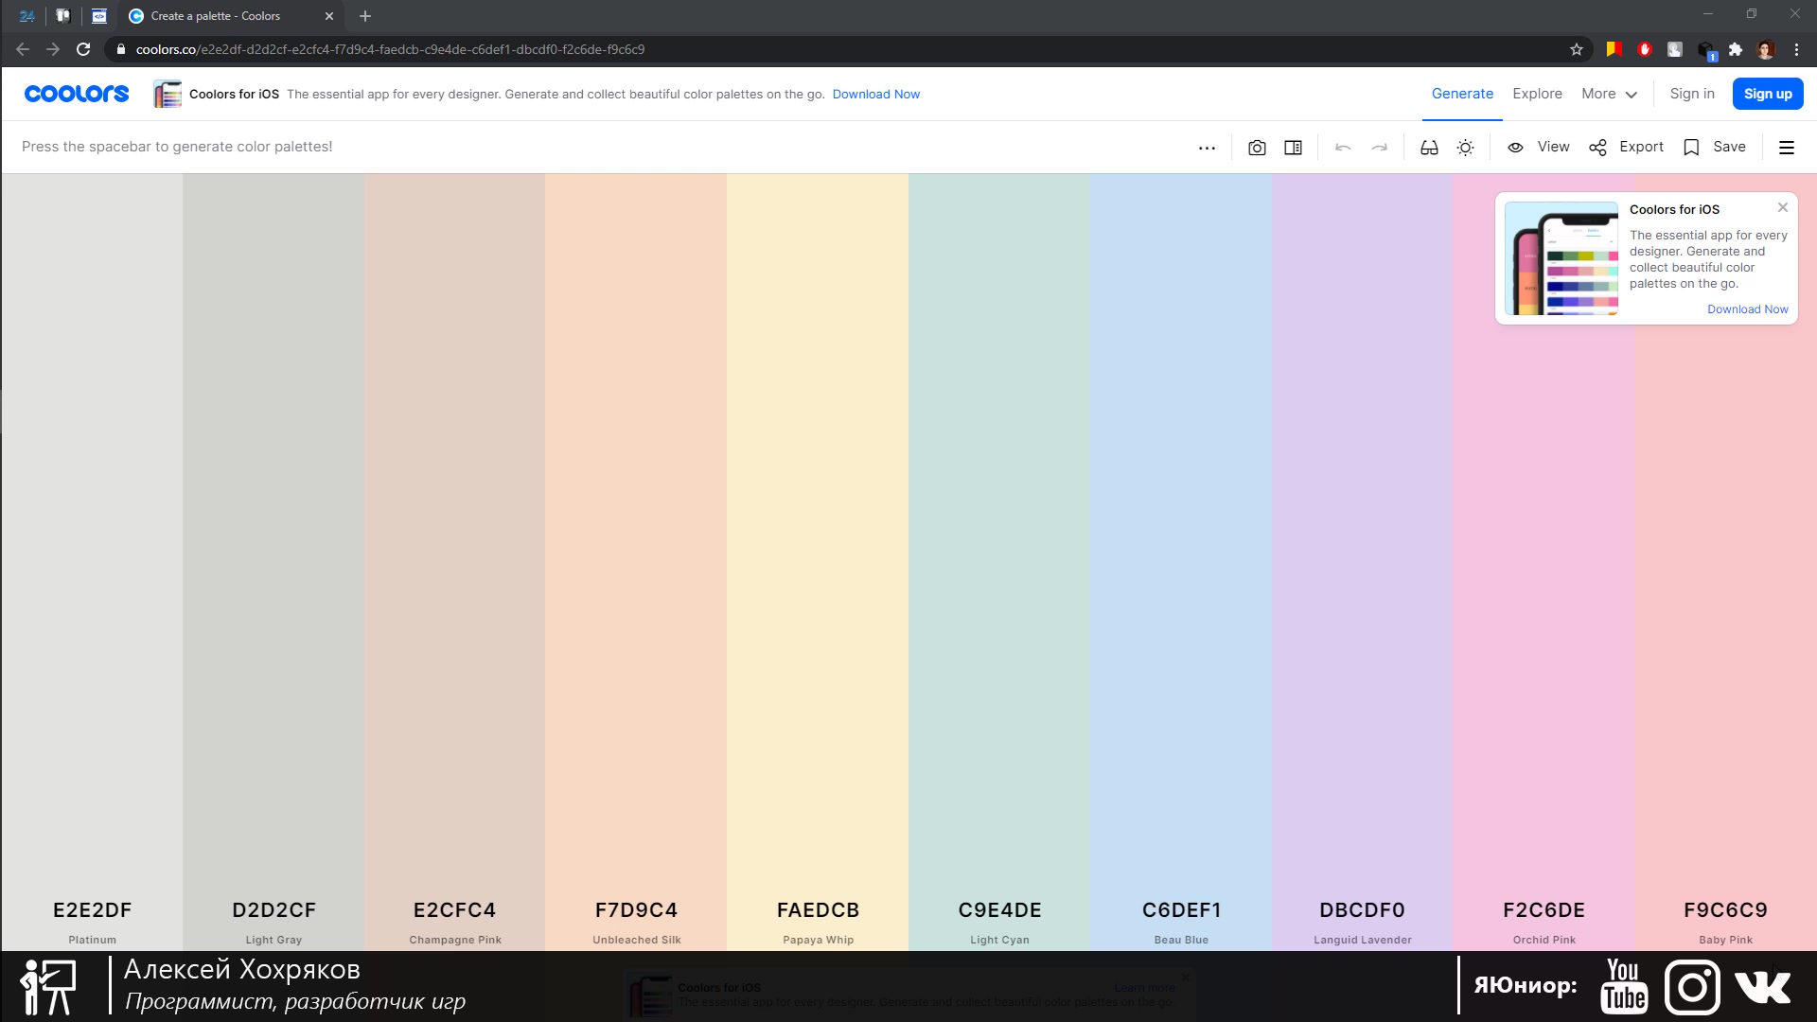Open the More dropdown menu
Screen dimensions: 1817x1022
(1607, 94)
